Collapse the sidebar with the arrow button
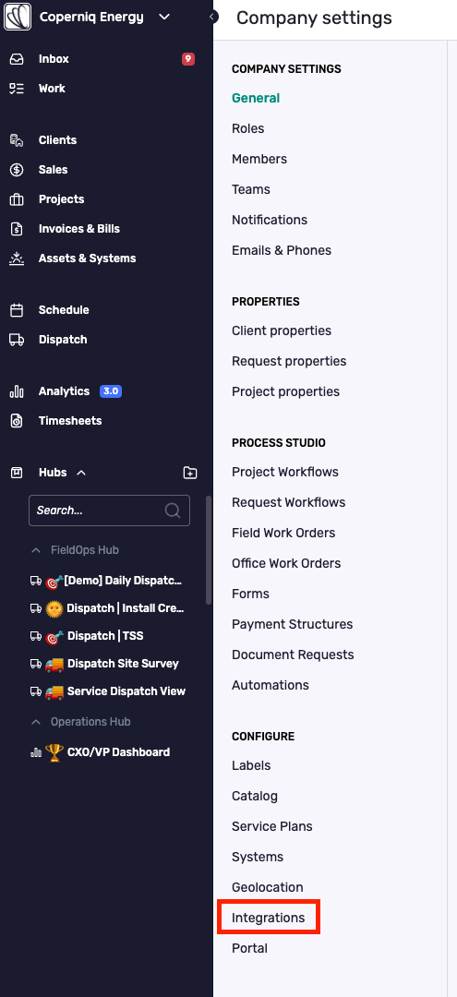The width and height of the screenshot is (457, 997). 213,18
